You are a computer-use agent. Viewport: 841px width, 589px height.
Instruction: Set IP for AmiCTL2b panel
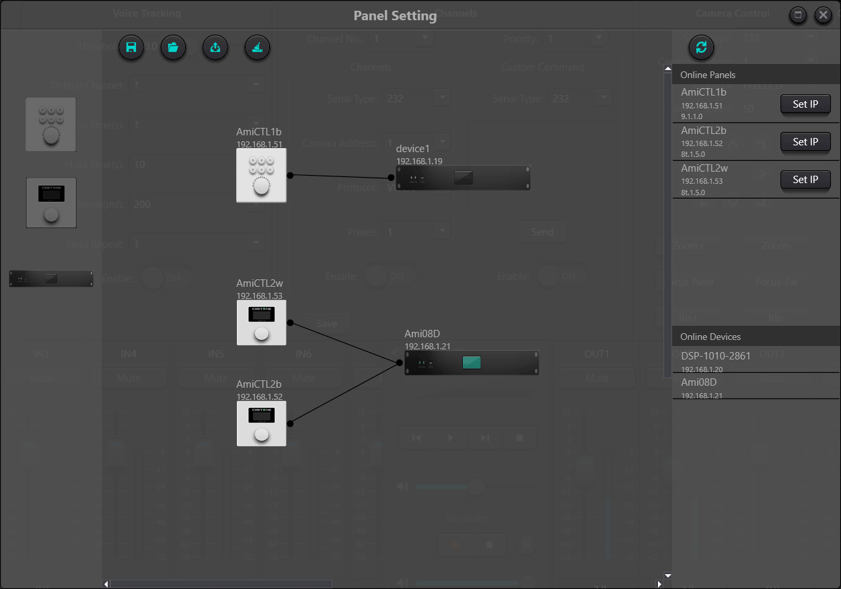[805, 142]
